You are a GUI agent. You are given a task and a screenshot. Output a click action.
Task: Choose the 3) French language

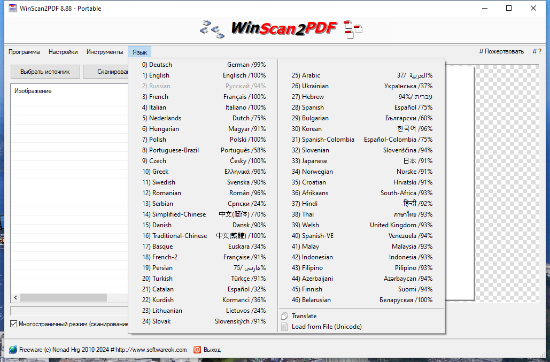click(x=204, y=97)
